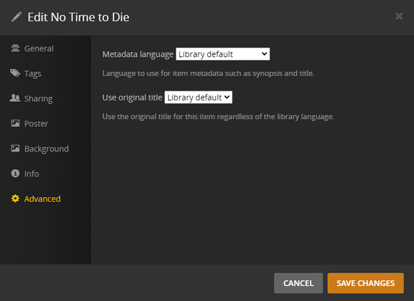This screenshot has height=301, width=414.
Task: Expand the Use original title dropdown
Action: click(198, 98)
